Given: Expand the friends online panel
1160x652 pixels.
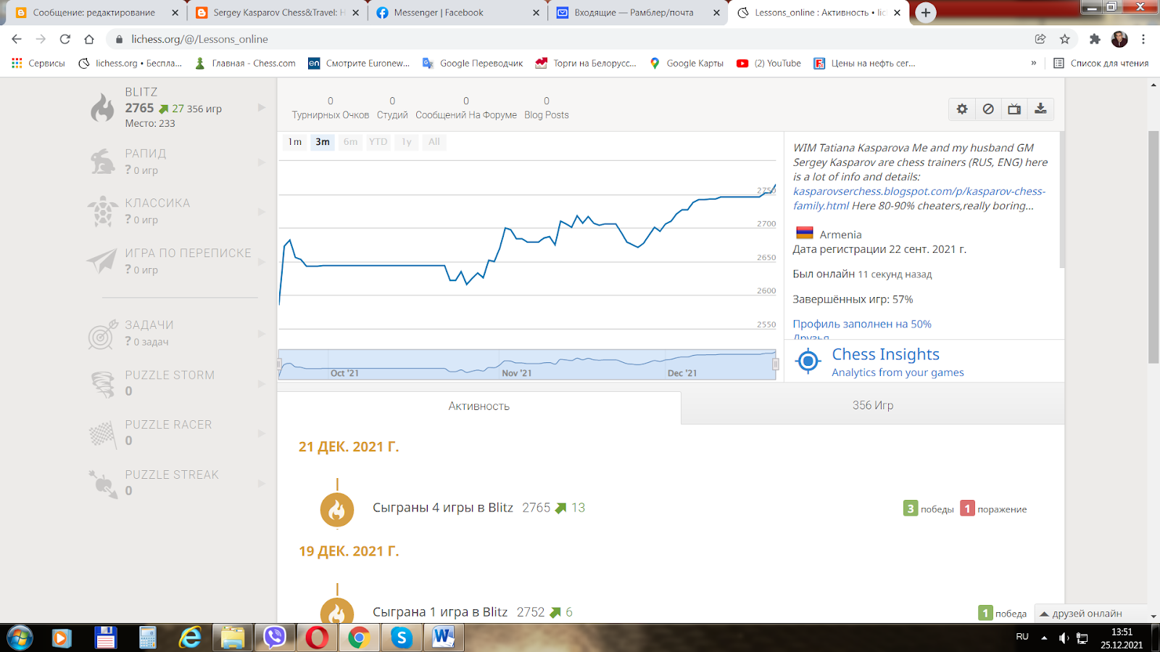Looking at the screenshot, I should 1090,614.
